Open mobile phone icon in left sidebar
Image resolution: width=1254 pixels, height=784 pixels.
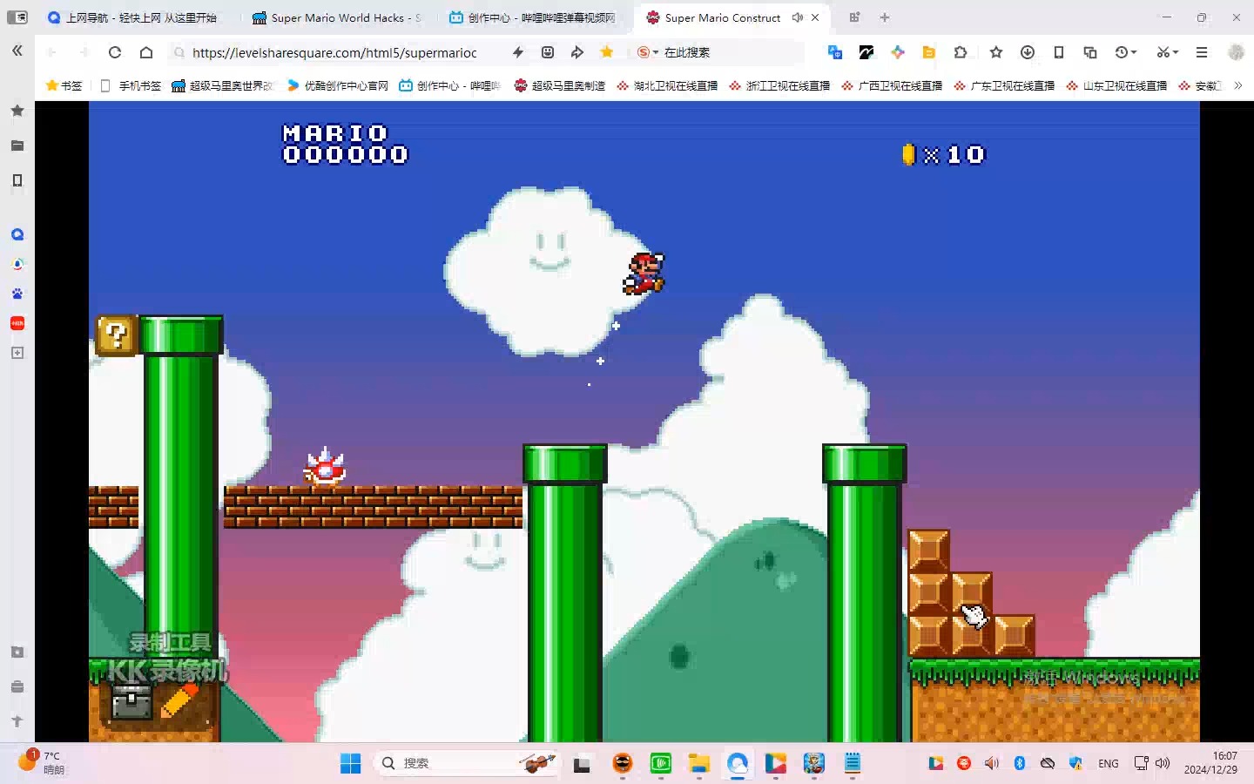pyautogui.click(x=17, y=180)
